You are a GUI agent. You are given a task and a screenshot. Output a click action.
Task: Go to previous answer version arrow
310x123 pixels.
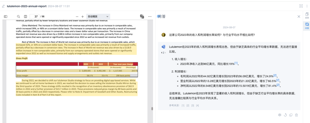point(162,53)
